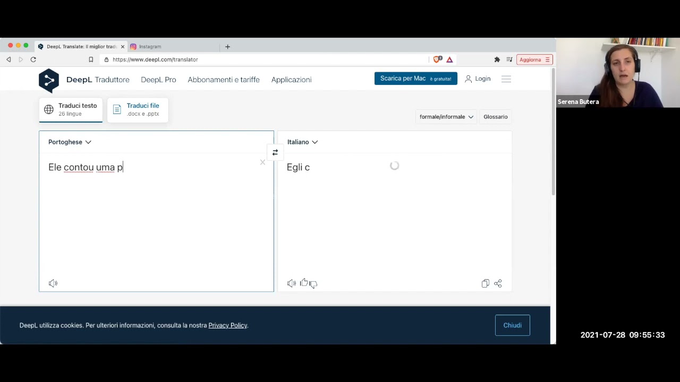Dismiss cookie banner with Chiudi
Screen dimensions: 680x382
(x=513, y=325)
